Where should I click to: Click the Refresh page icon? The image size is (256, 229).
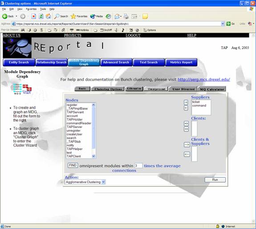[41, 16]
